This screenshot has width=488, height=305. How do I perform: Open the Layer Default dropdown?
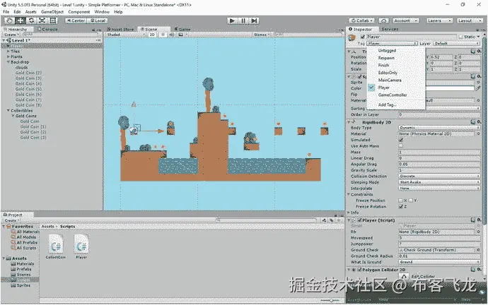(x=457, y=44)
